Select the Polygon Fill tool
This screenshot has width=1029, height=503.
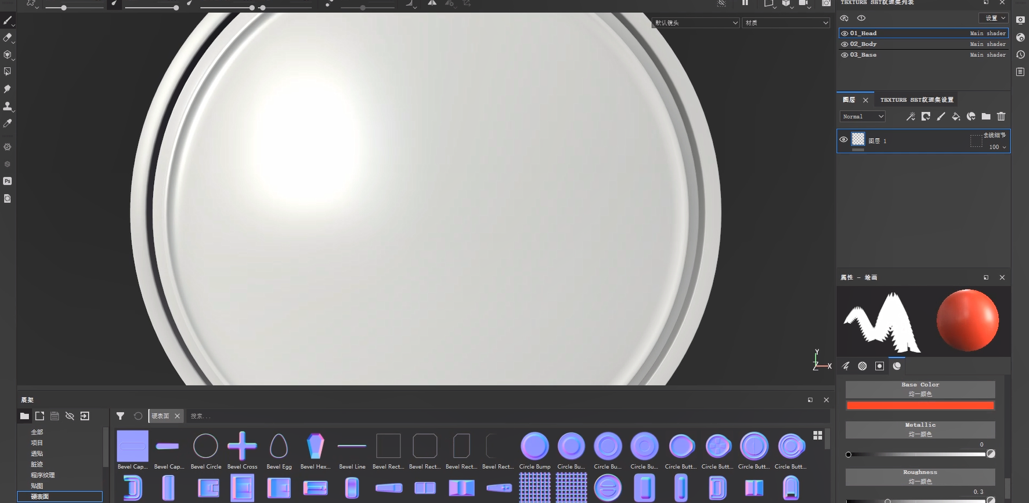click(8, 72)
